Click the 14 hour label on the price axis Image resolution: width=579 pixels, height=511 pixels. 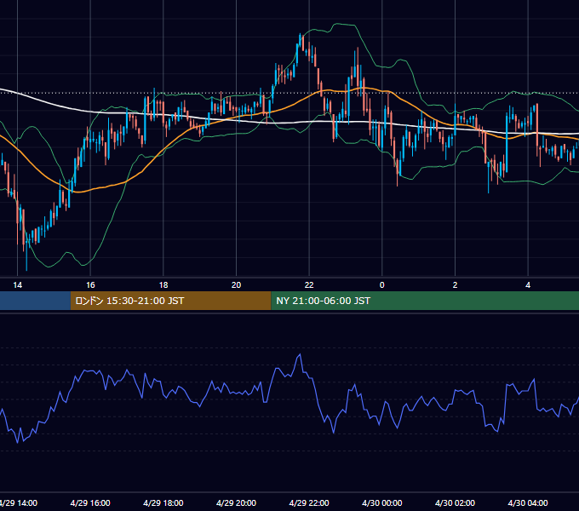coord(17,285)
